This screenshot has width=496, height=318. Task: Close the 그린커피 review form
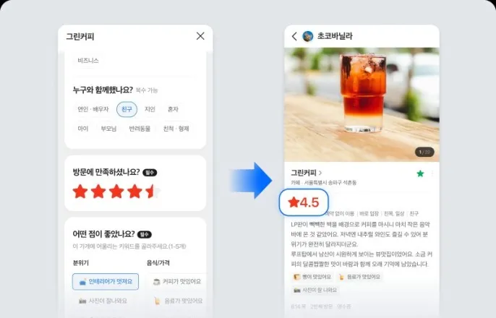coord(200,36)
